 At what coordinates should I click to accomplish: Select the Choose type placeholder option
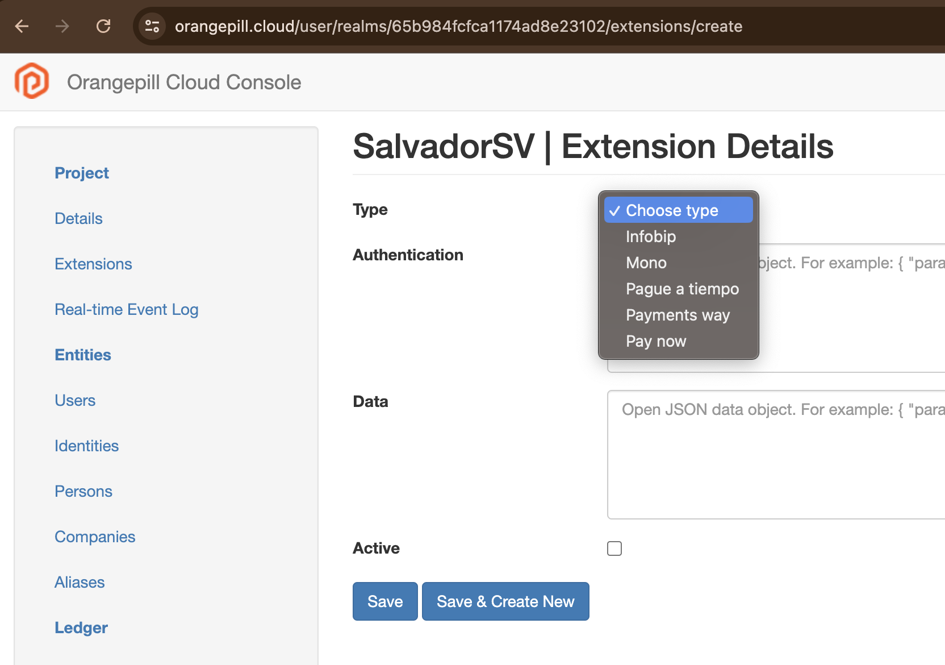click(x=672, y=210)
